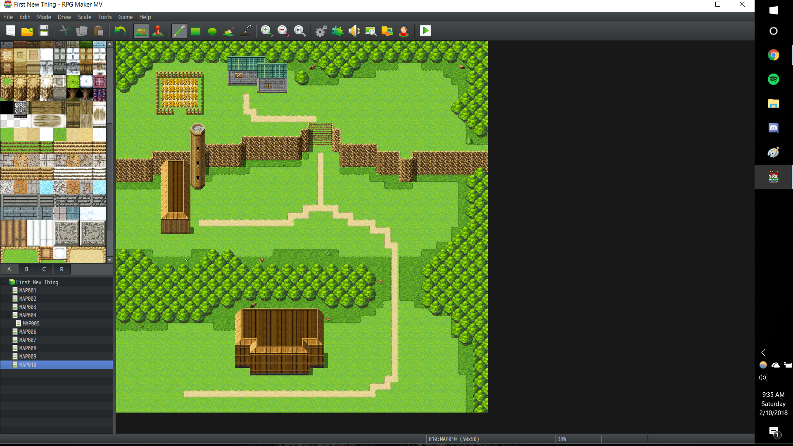This screenshot has width=793, height=446.
Task: Click the Cut scissors icon
Action: pyautogui.click(x=65, y=31)
